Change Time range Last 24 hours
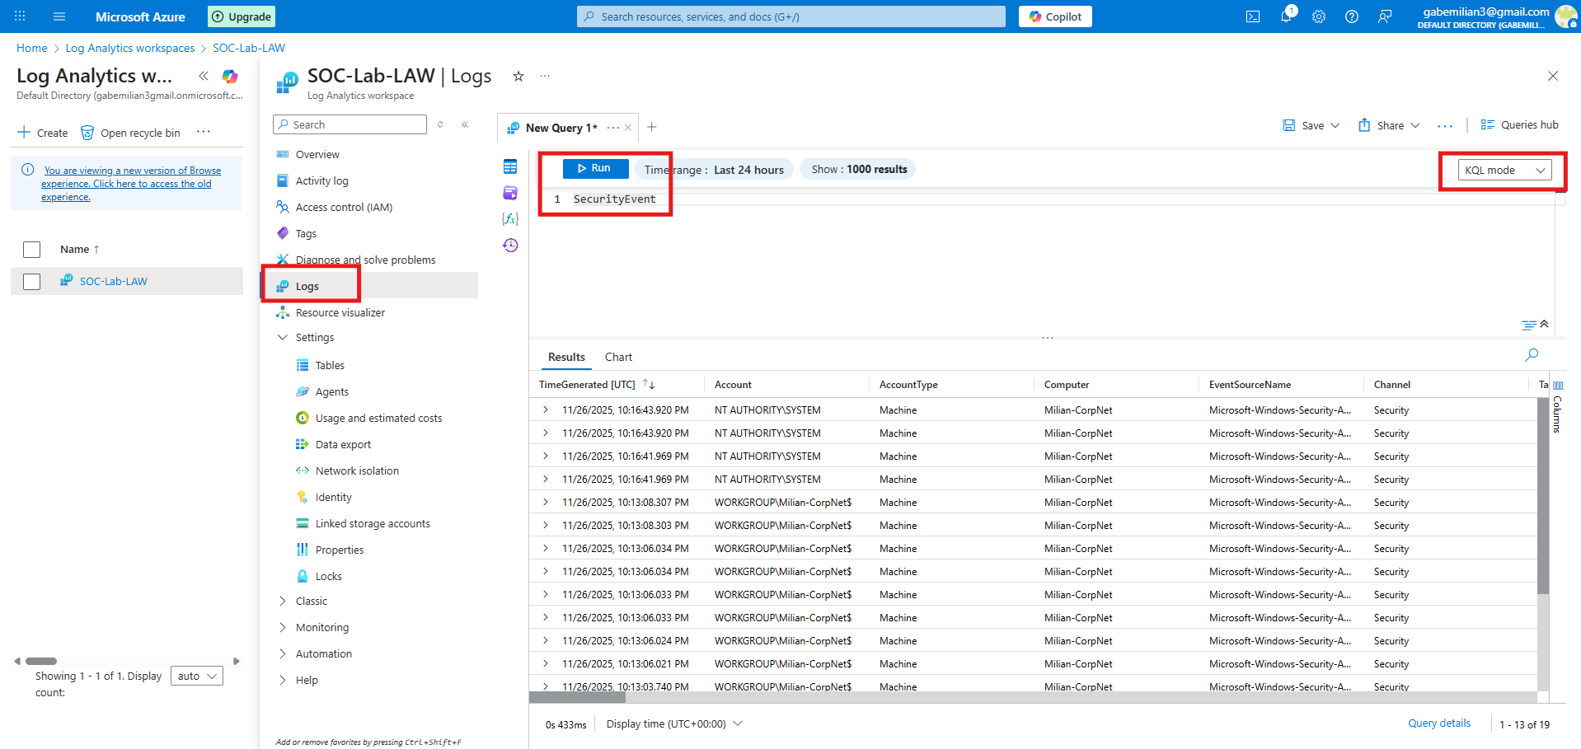This screenshot has height=749, width=1581. (714, 169)
